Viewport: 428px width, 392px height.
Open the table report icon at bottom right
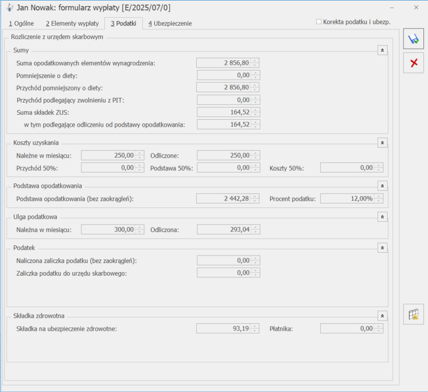click(x=414, y=314)
